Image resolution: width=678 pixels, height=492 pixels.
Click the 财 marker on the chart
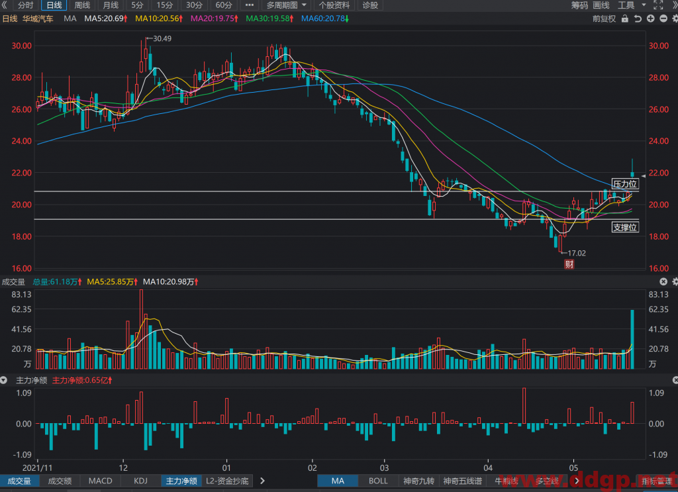tap(569, 264)
